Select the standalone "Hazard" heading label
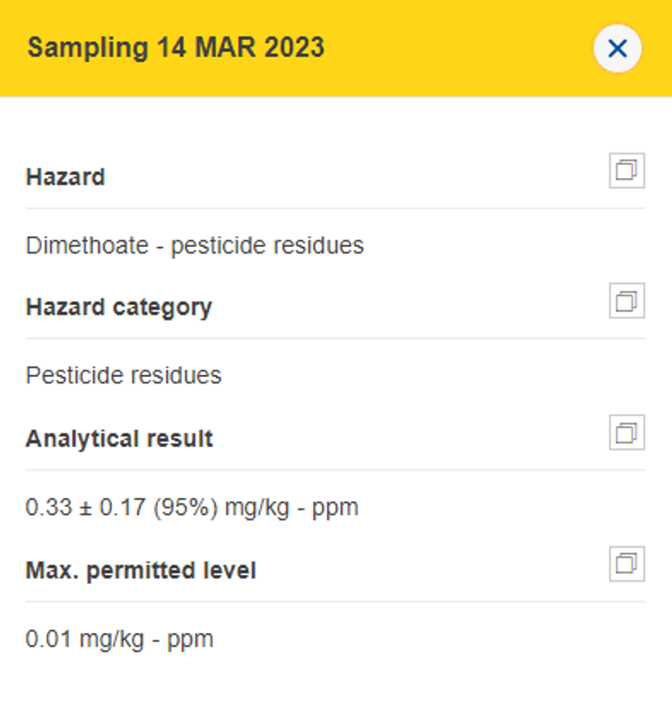Screen dimensions: 672x703 [65, 176]
